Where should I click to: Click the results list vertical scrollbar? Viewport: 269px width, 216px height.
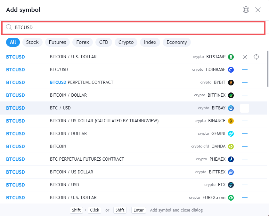pos(268,69)
